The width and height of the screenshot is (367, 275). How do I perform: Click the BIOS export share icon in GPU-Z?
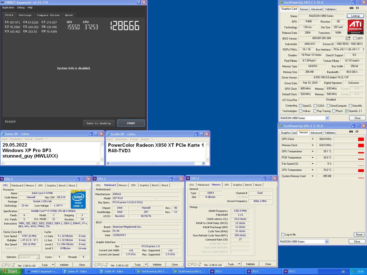(348, 38)
